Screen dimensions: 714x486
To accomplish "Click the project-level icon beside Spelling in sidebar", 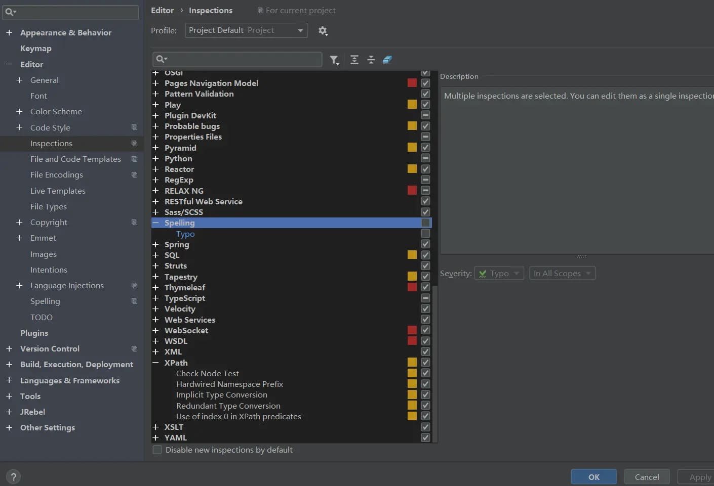I will tap(134, 301).
